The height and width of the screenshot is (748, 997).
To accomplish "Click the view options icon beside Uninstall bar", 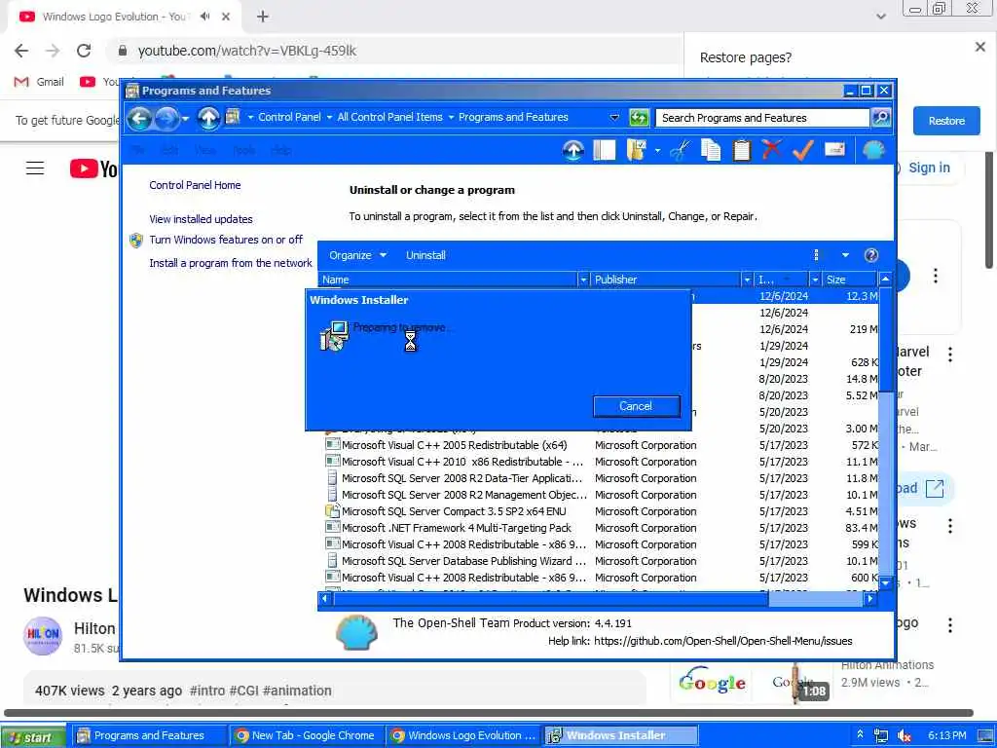I will tap(817, 255).
